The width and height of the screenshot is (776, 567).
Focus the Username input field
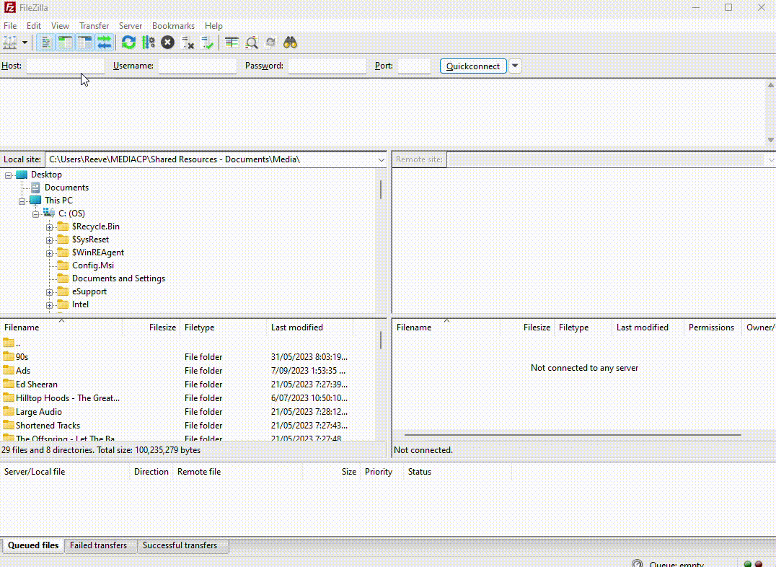198,66
